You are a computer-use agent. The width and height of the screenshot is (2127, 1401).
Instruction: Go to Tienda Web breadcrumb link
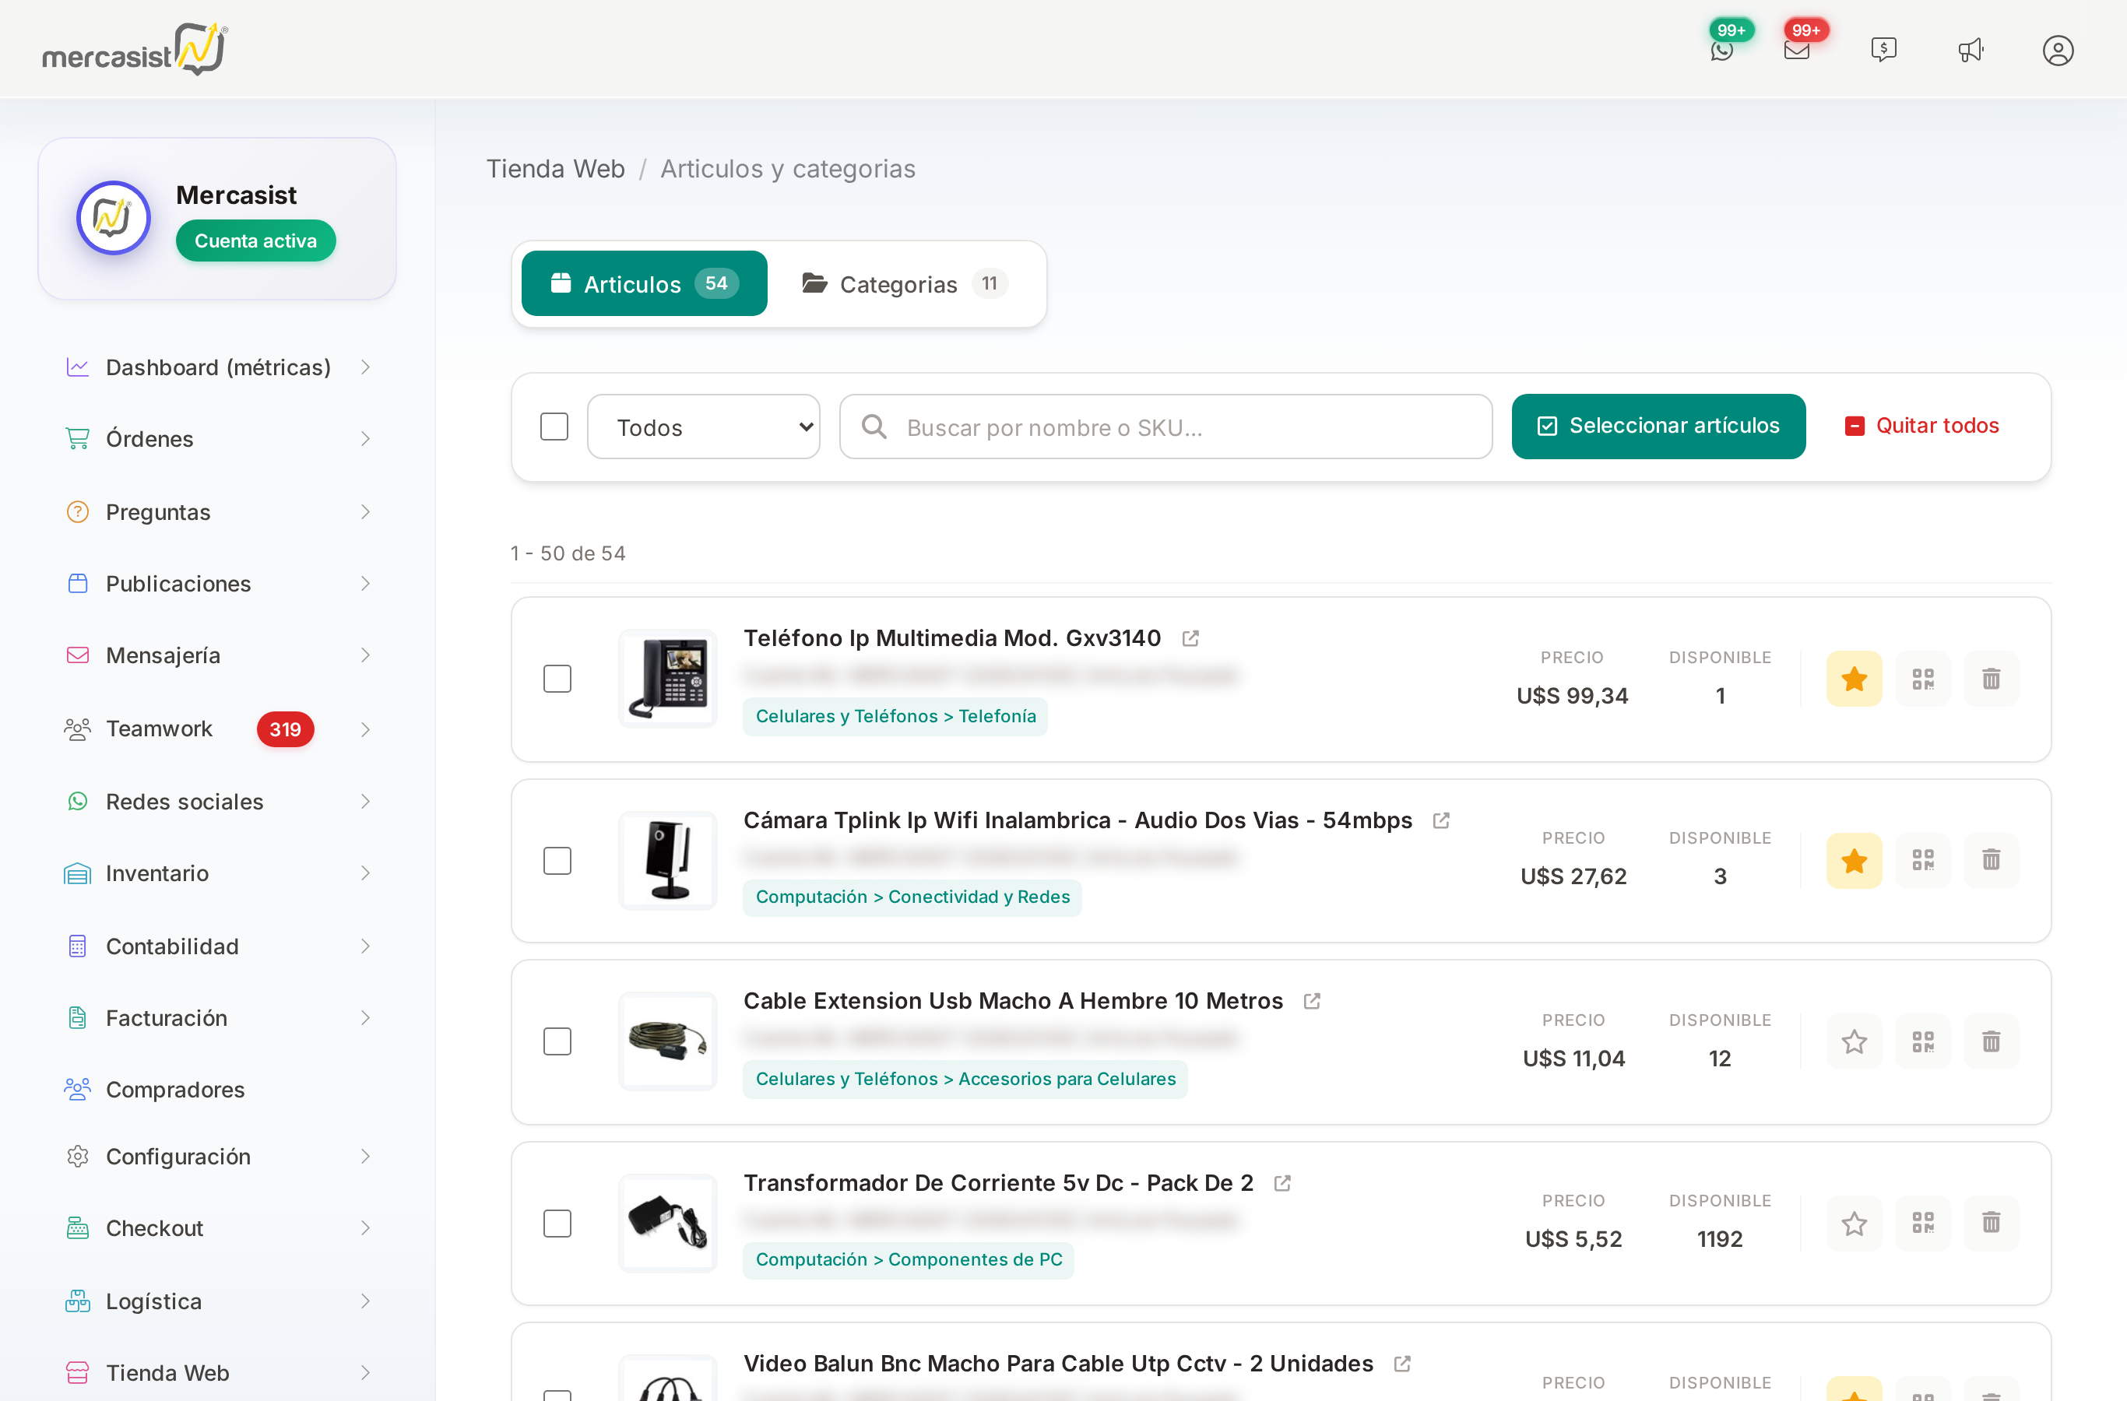point(555,169)
